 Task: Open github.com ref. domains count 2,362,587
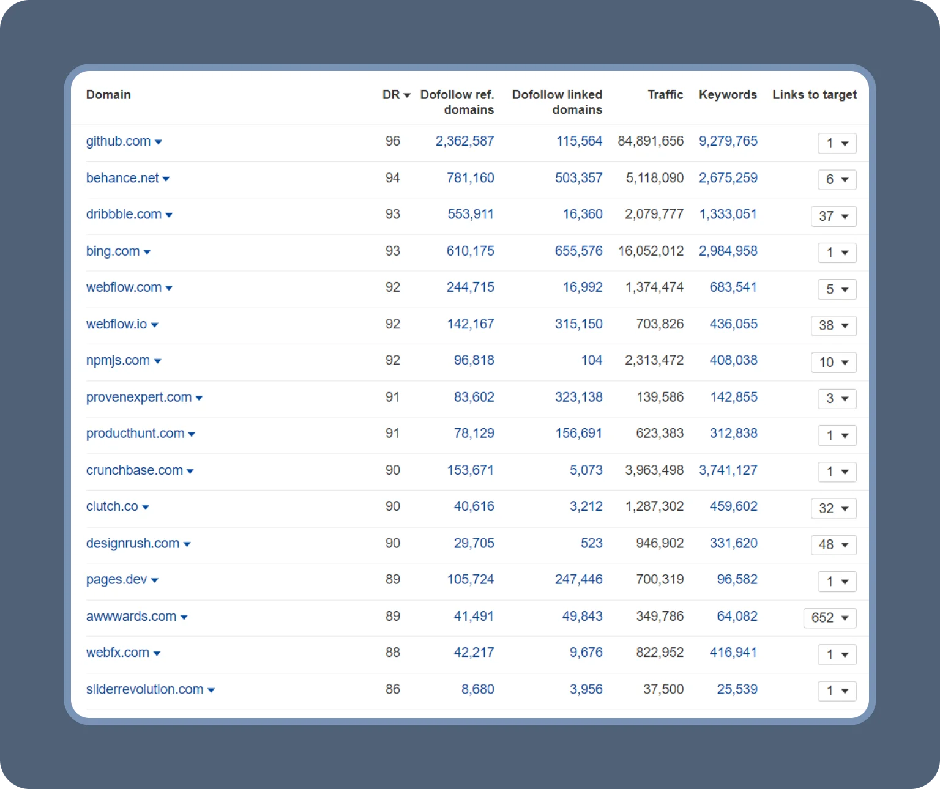[464, 141]
